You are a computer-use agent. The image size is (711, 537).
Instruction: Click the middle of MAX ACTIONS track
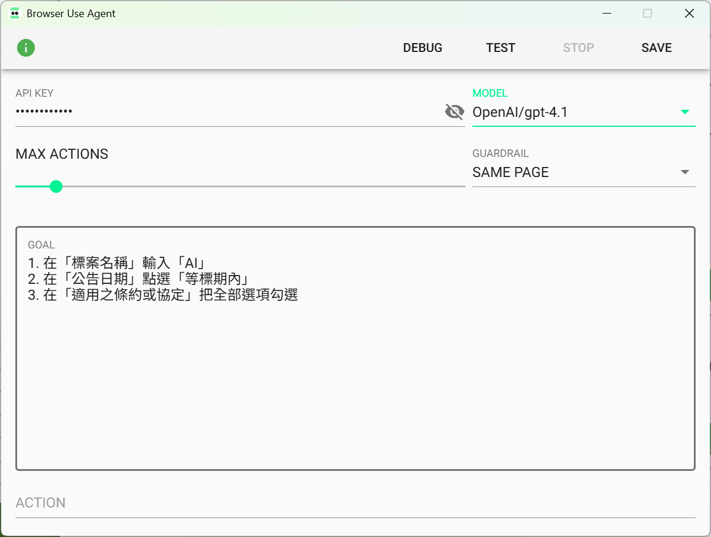(x=240, y=186)
